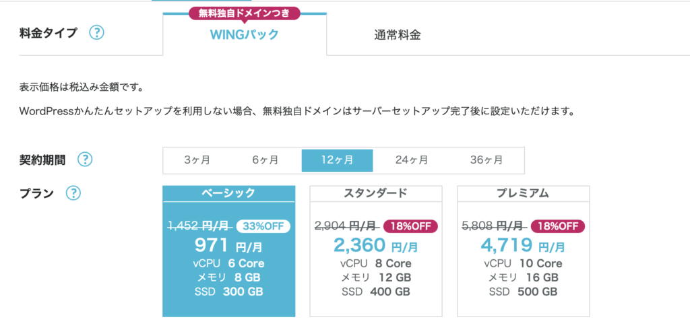The height and width of the screenshot is (332, 690).
Task: Click help icon beside プラン label
Action: click(x=73, y=193)
